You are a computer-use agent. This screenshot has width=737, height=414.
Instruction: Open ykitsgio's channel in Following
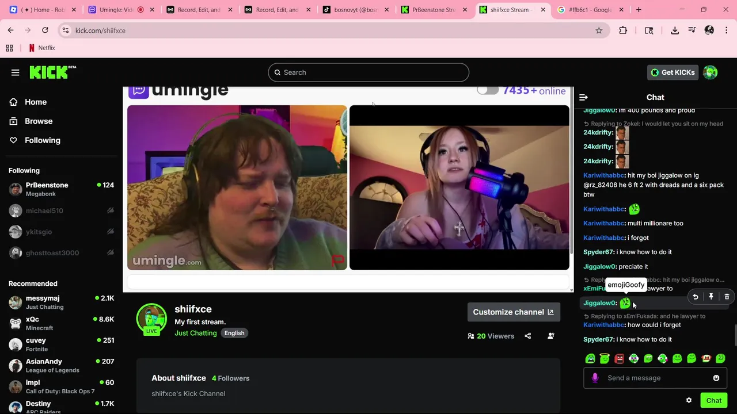(x=61, y=232)
